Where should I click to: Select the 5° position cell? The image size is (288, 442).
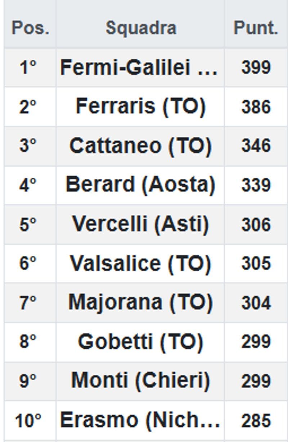coord(28,224)
